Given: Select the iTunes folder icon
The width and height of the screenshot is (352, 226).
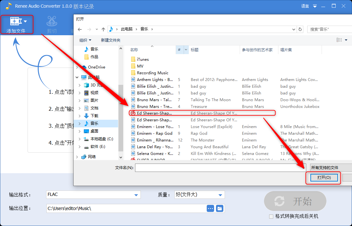Looking at the screenshot, I should point(133,59).
